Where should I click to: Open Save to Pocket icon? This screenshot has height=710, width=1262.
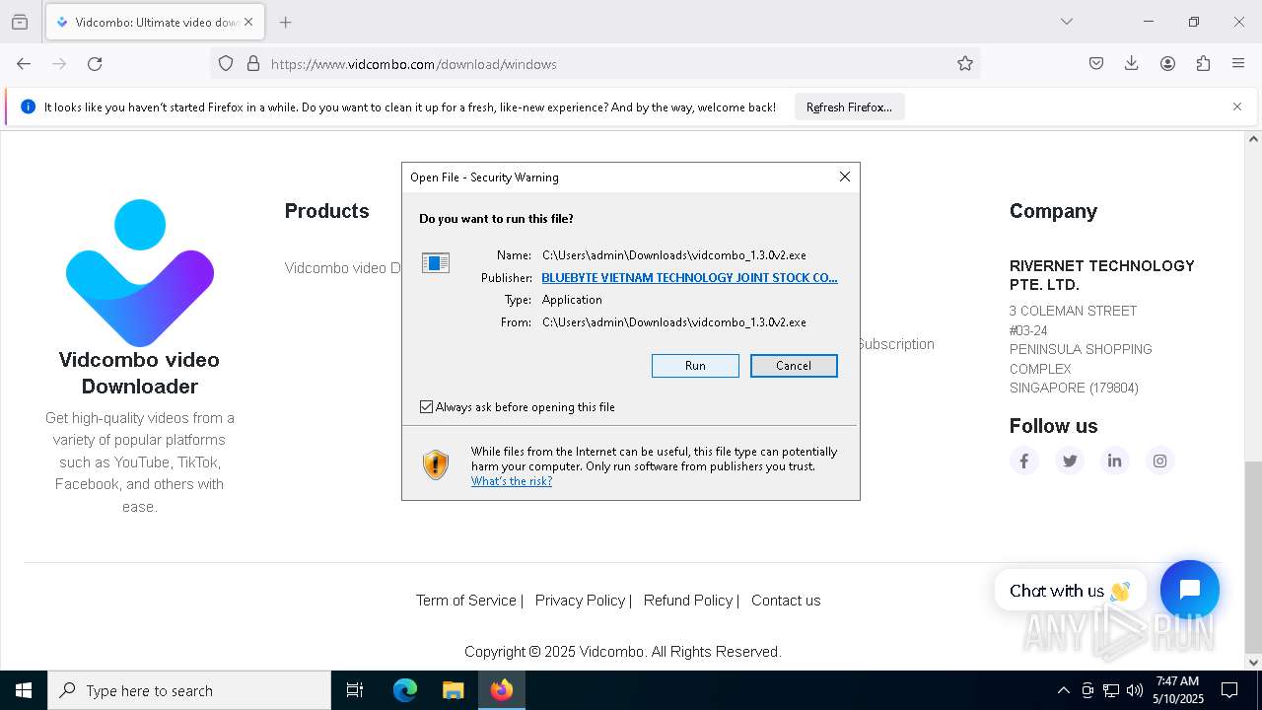tap(1096, 64)
